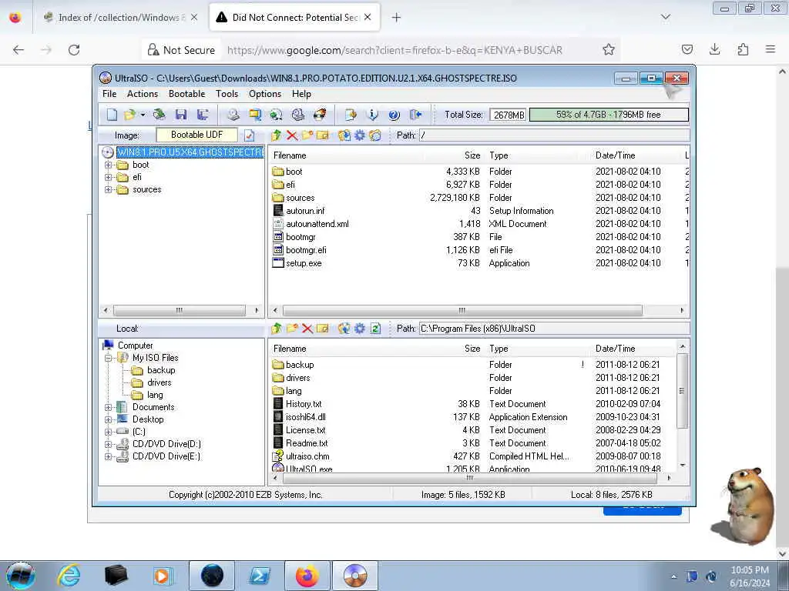Expand the CD/DVD Drive(D:) node

click(x=108, y=444)
